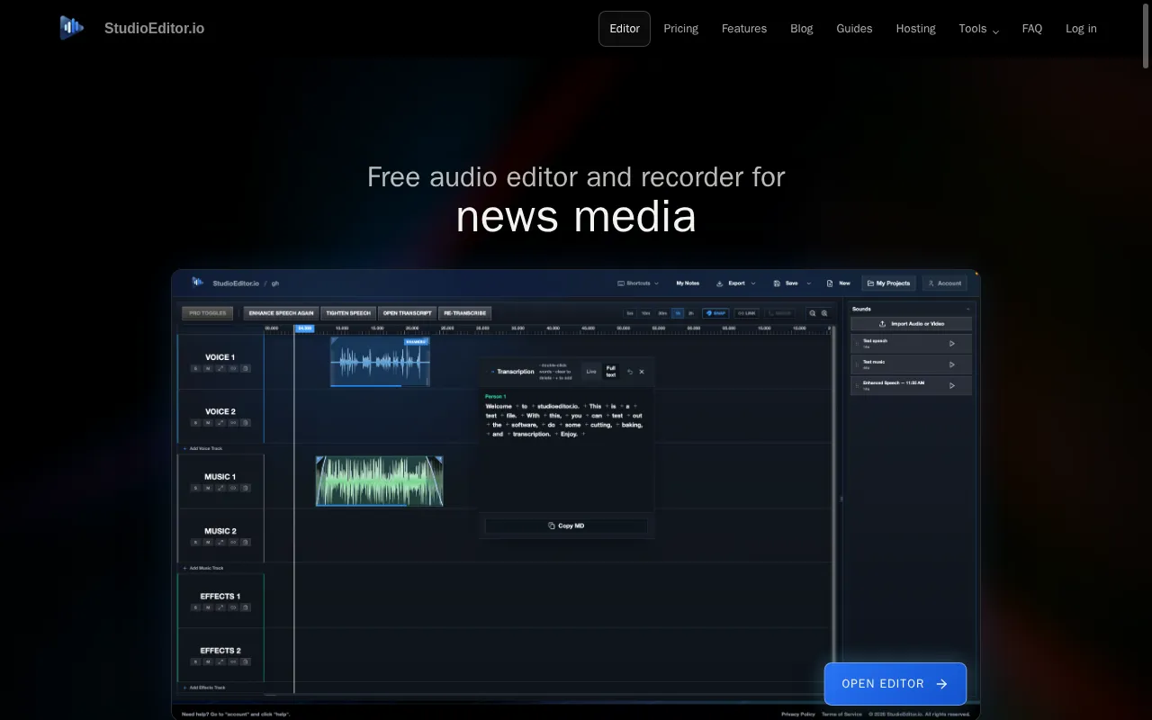
Task: Solo the Voice 1 track
Action: click(195, 368)
